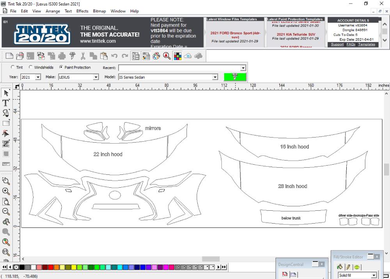The width and height of the screenshot is (390, 279).
Task: Select the Bezier pen tool
Action: (x=6, y=113)
